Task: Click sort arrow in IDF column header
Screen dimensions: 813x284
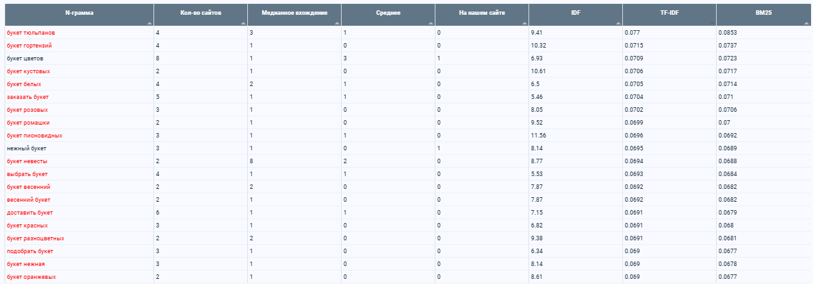Action: pos(618,24)
